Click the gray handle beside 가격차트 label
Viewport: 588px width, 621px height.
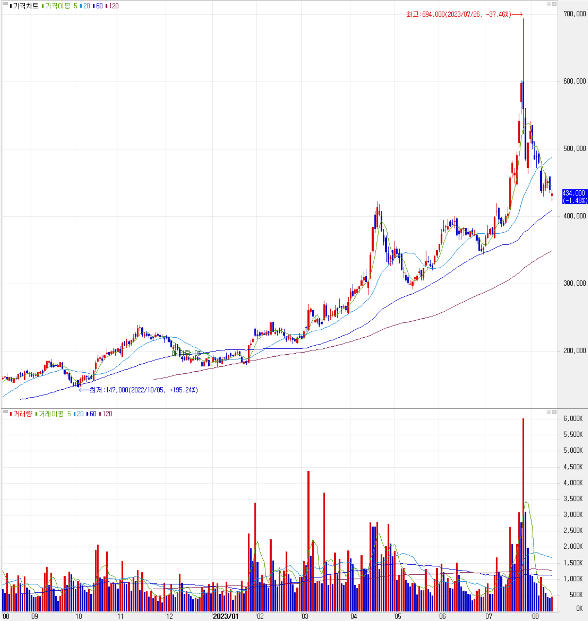tap(5, 4)
